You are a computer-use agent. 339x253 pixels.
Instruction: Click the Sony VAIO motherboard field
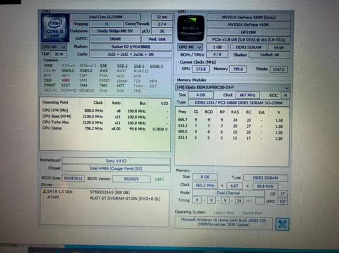[x=116, y=161]
